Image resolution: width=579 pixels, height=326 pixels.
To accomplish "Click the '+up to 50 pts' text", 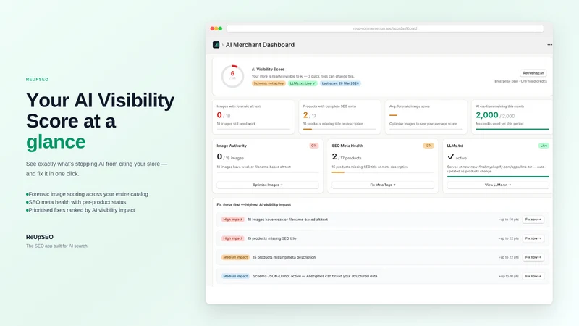I will [x=508, y=220].
